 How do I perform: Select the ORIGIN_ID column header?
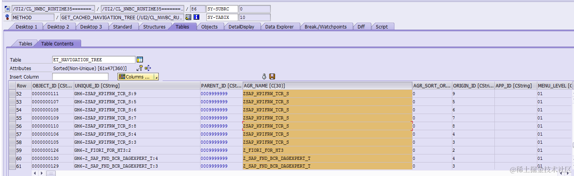(x=473, y=85)
